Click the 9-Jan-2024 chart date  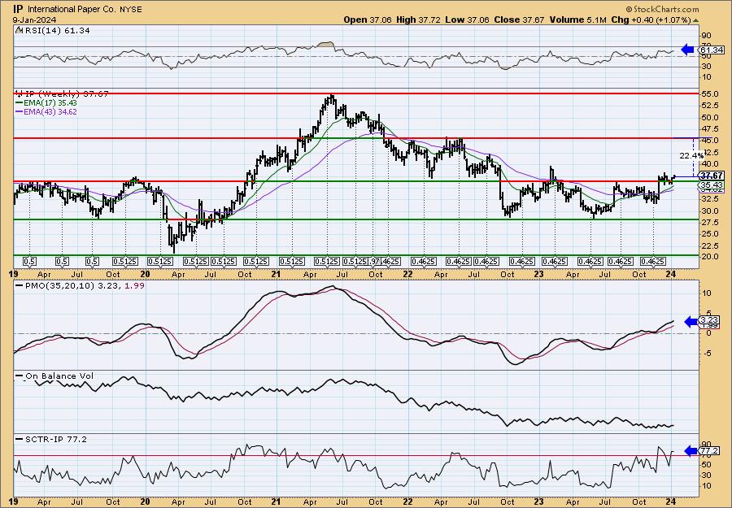click(34, 20)
